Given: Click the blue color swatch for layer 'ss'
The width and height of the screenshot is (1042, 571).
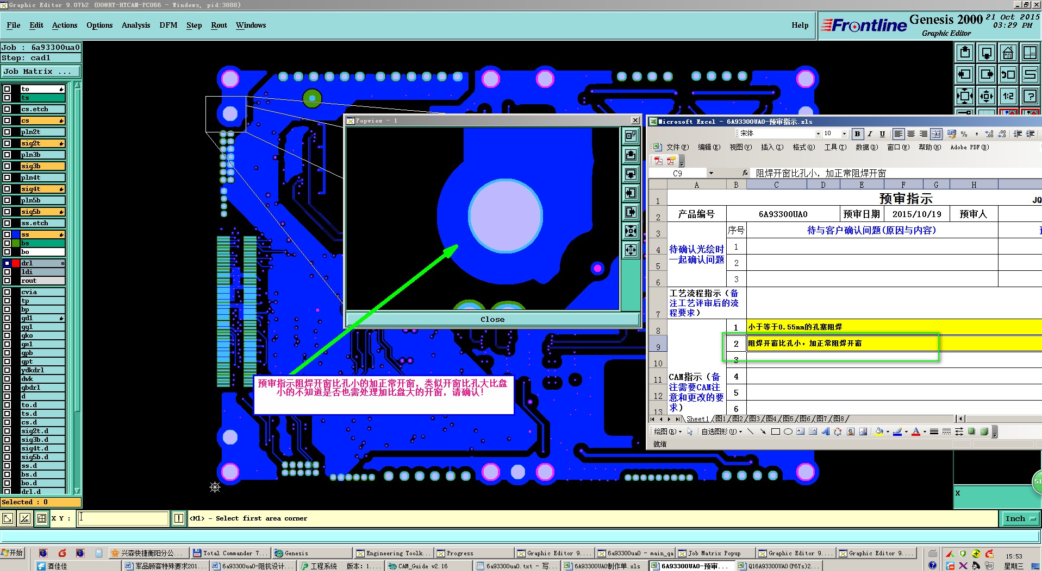Looking at the screenshot, I should point(15,234).
